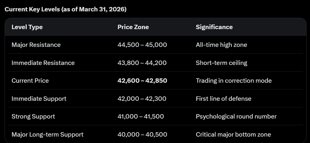Screen dimensions: 310x143
Task: Select the 'Immediate Resistance' row label
Action: pos(43,63)
